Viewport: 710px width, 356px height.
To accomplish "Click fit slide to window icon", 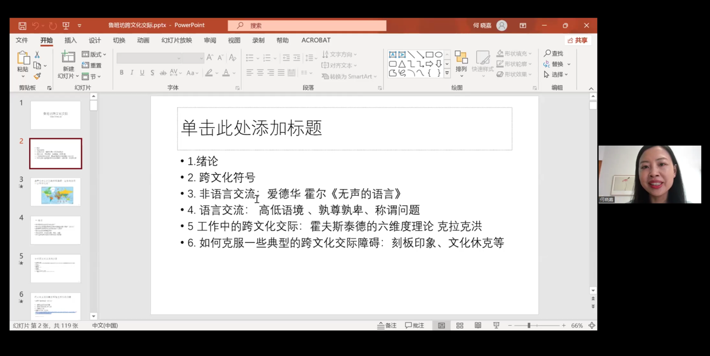I will click(592, 326).
